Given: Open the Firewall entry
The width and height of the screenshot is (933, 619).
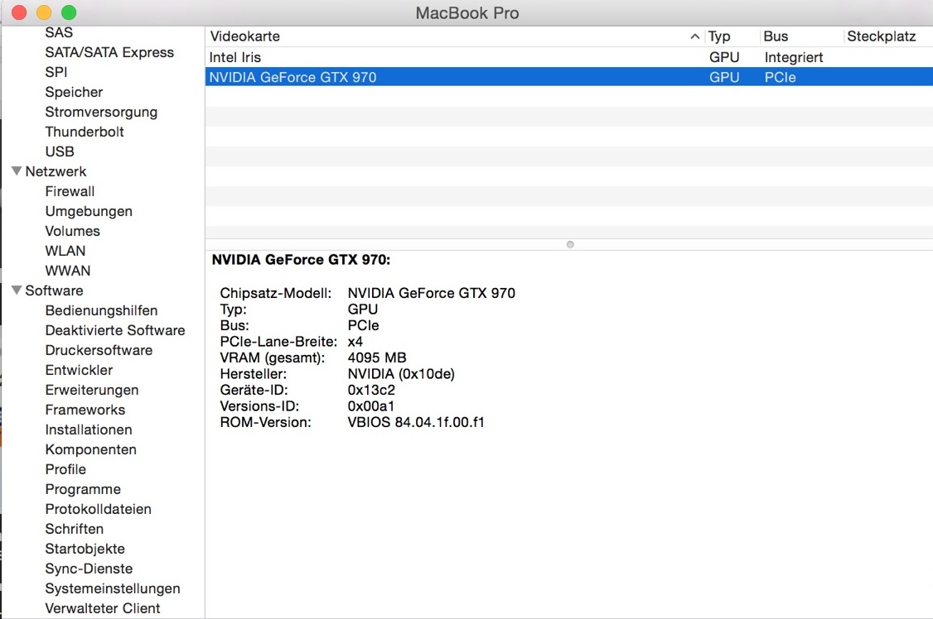Looking at the screenshot, I should point(70,191).
